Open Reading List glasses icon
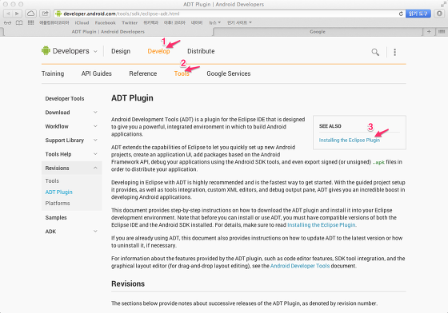Image resolution: width=448 pixels, height=313 pixels. [7, 22]
